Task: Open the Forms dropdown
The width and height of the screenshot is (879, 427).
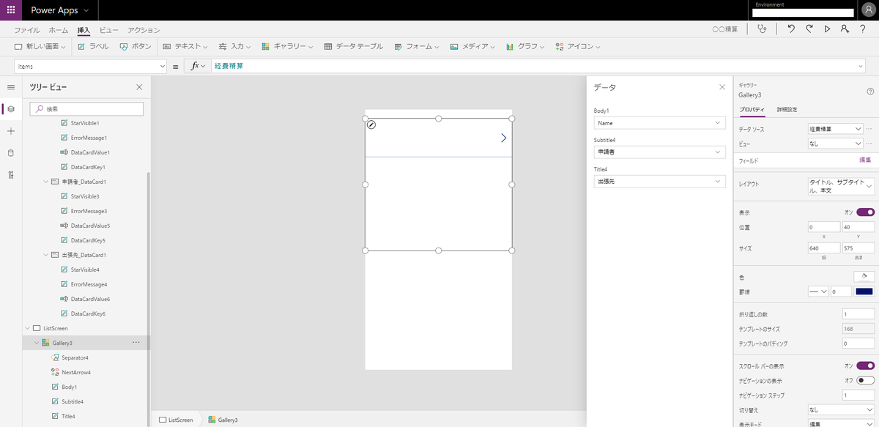Action: tap(417, 46)
